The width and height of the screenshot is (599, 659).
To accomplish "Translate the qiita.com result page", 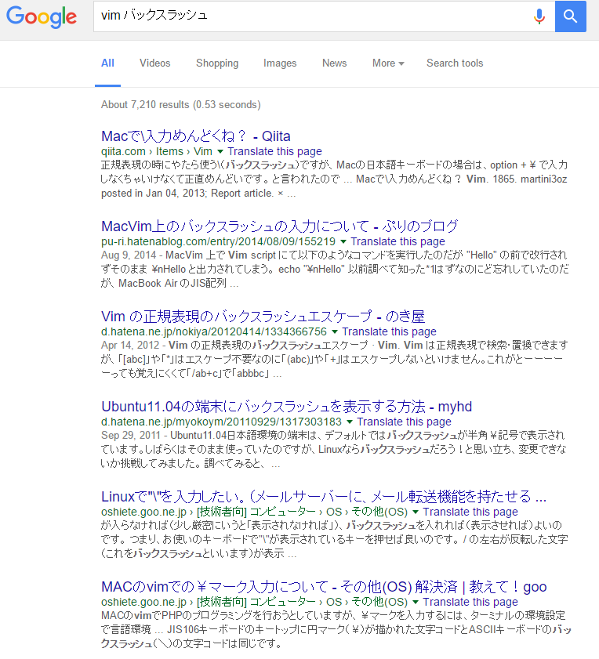I will [274, 151].
